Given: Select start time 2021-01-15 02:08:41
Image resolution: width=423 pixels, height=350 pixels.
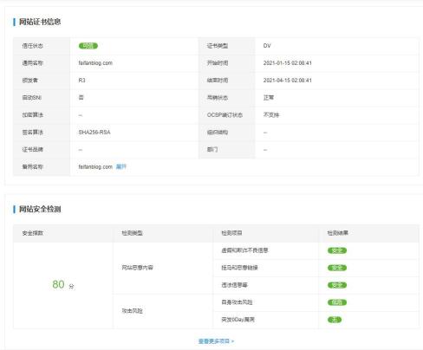Looking at the screenshot, I should 288,63.
